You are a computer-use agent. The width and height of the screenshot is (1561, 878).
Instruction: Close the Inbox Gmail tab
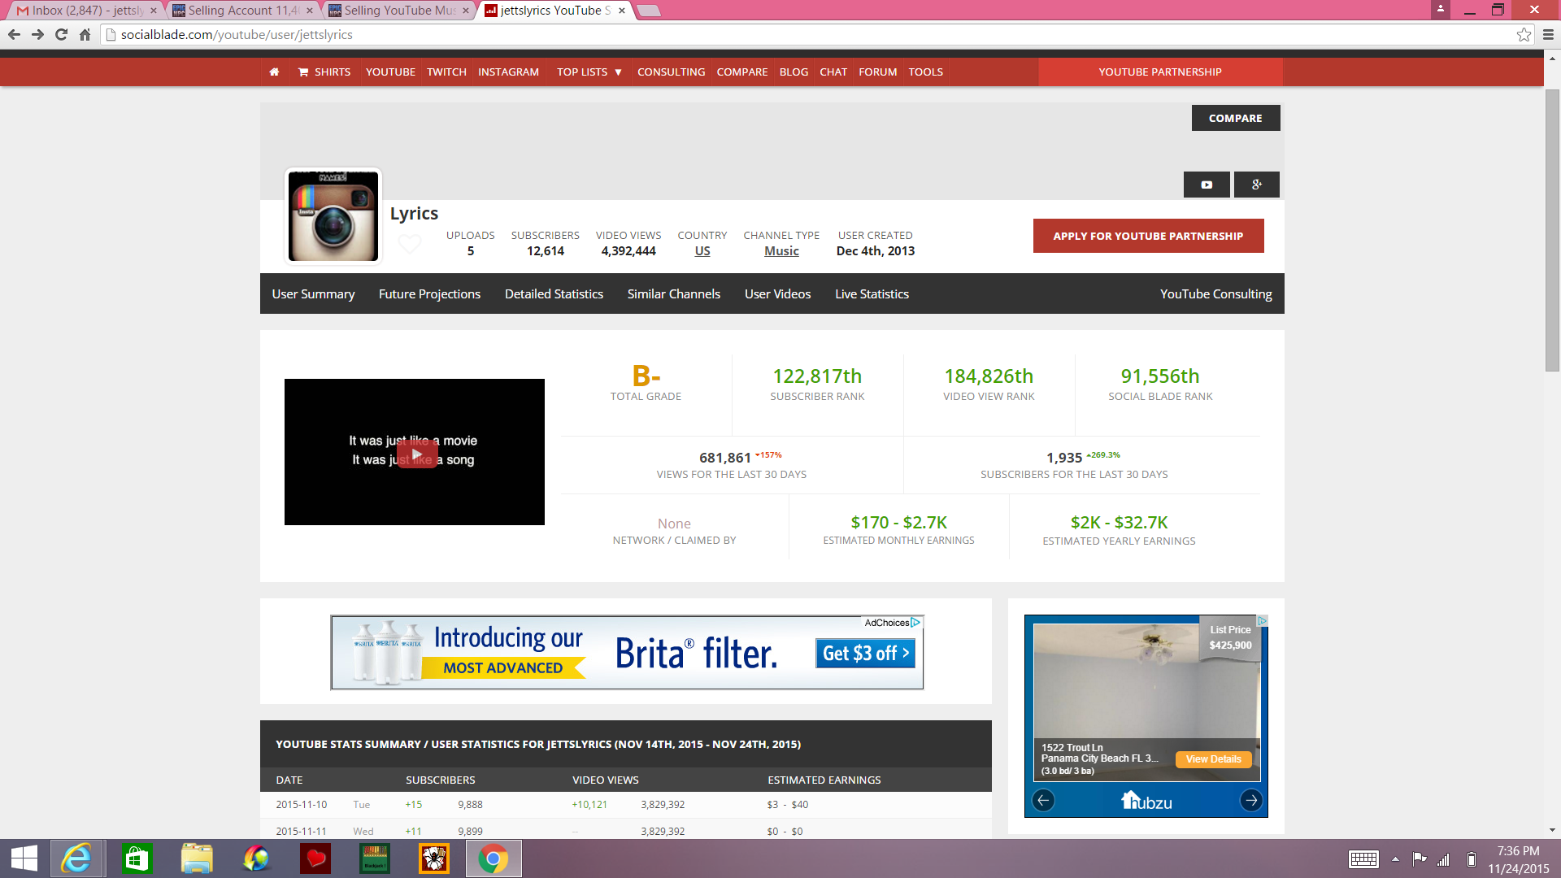pos(154,11)
